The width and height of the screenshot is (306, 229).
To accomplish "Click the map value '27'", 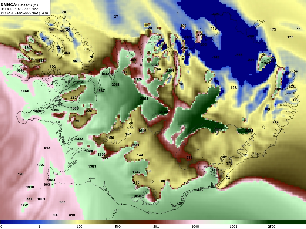I will point(116,16).
